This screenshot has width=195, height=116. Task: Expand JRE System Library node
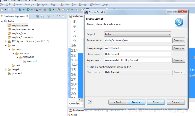6,41
